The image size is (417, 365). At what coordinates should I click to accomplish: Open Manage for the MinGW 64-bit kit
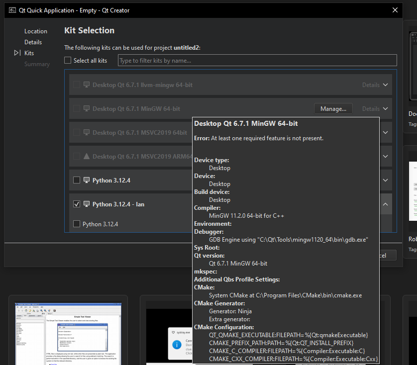coord(333,109)
